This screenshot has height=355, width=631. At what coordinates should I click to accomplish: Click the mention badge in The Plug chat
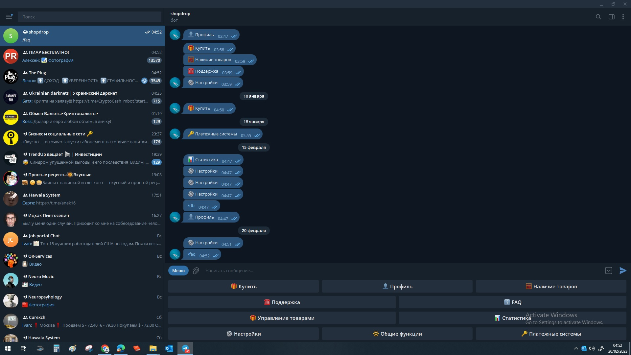(x=144, y=81)
